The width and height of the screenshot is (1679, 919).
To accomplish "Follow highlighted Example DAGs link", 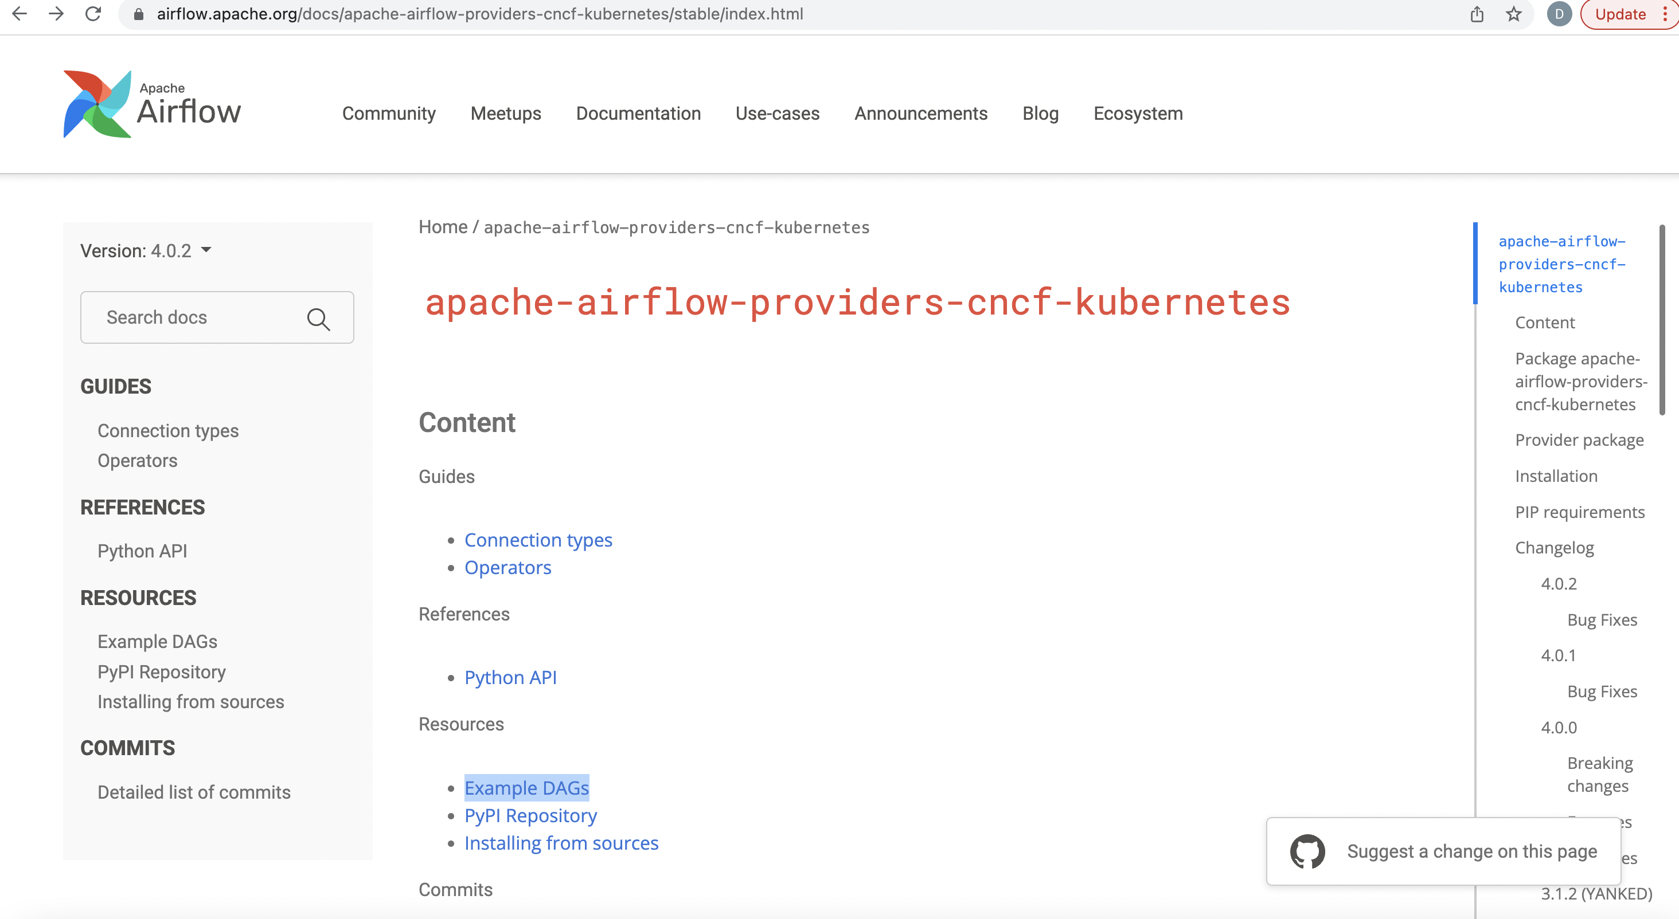I will [526, 788].
